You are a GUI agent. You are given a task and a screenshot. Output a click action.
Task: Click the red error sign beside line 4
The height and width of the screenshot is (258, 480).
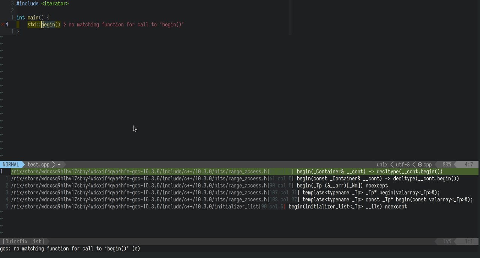tap(3, 25)
